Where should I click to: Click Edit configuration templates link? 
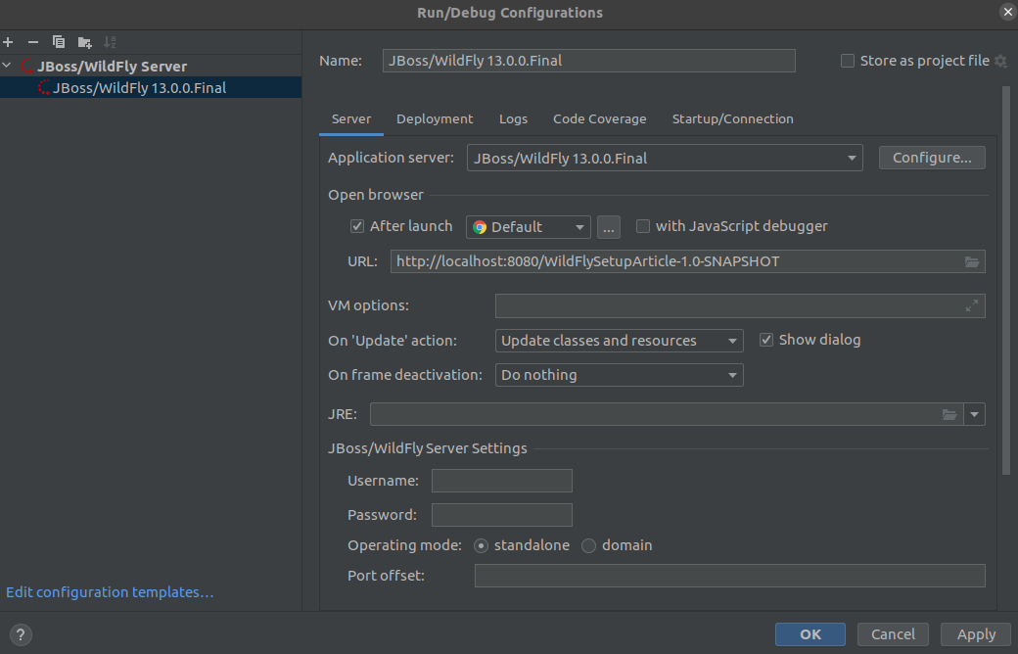[x=110, y=591]
